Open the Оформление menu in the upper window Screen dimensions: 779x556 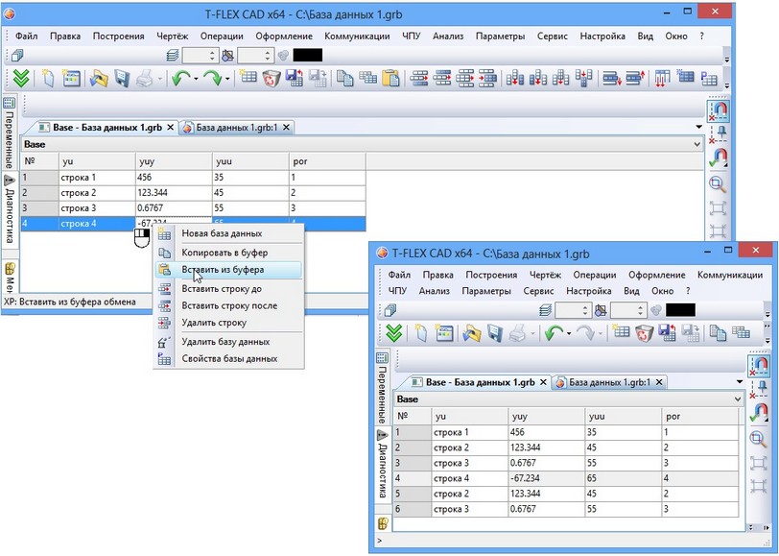284,36
